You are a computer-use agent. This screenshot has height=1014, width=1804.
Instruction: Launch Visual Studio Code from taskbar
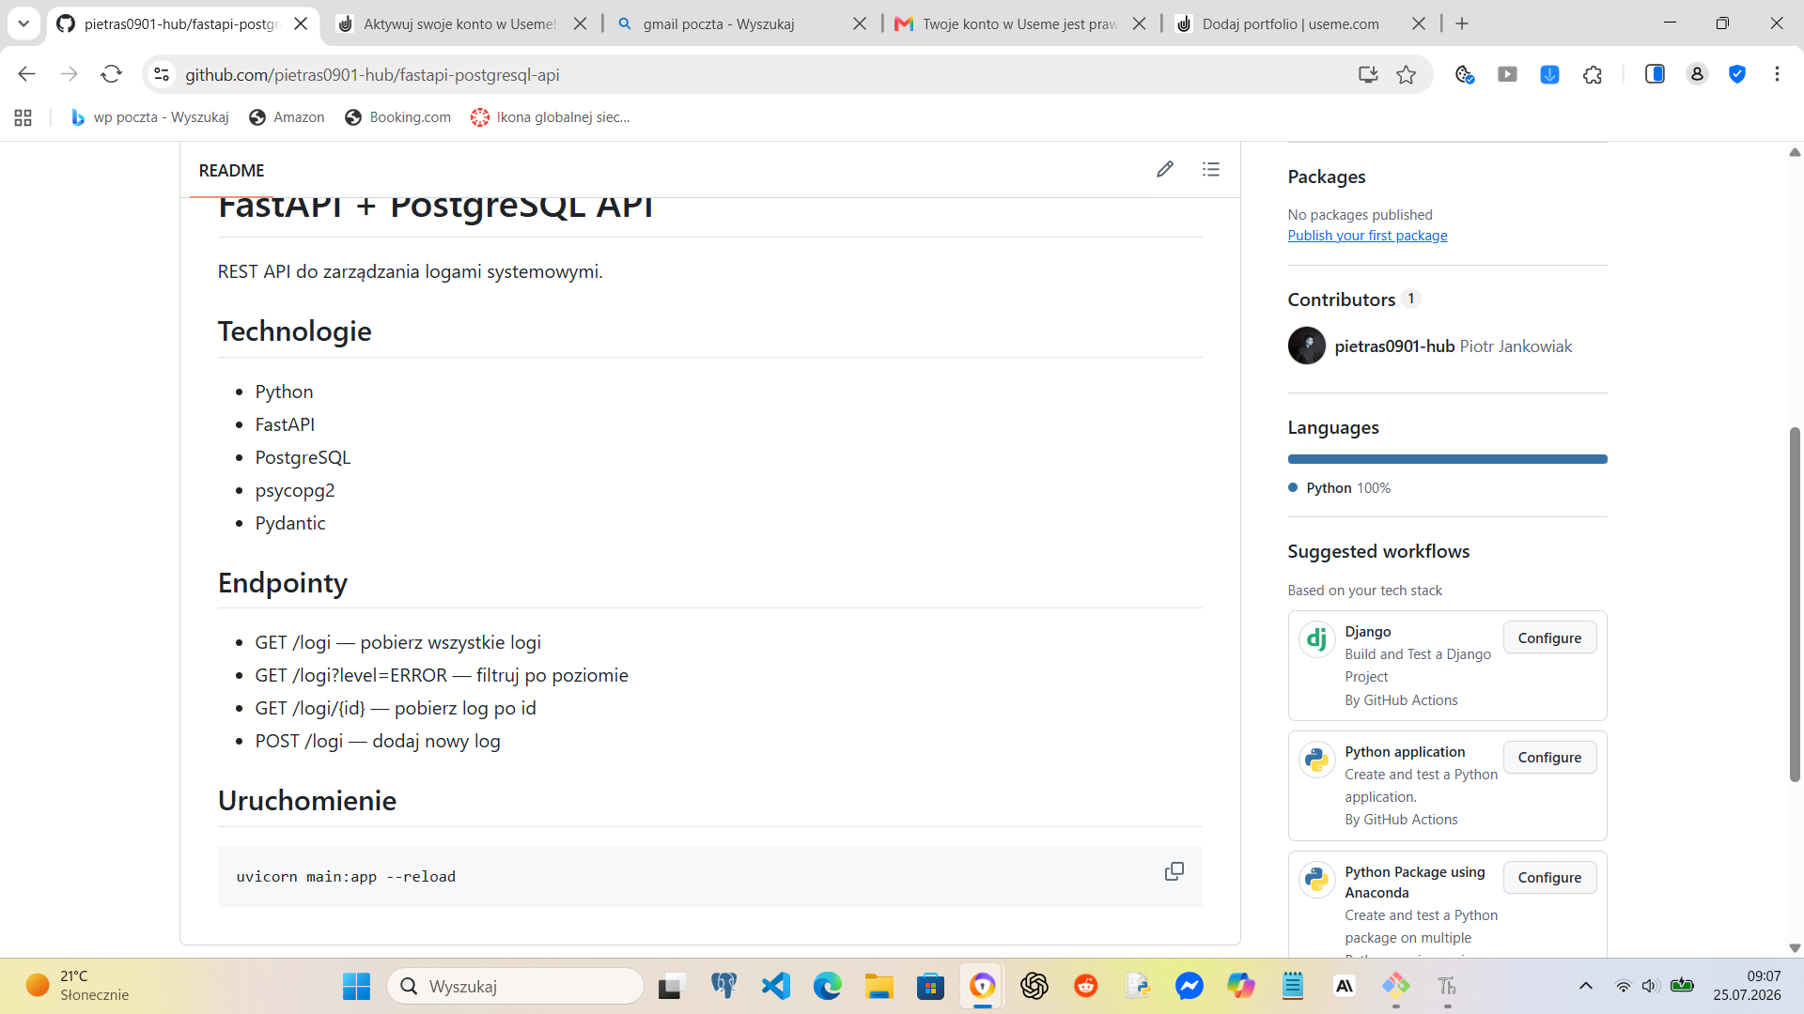coord(776,986)
